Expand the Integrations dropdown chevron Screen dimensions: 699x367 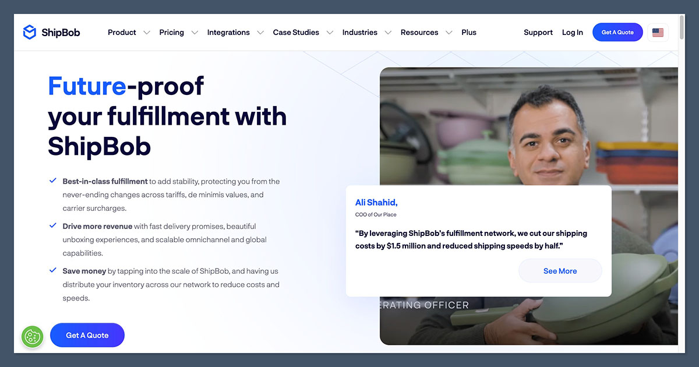click(x=260, y=33)
